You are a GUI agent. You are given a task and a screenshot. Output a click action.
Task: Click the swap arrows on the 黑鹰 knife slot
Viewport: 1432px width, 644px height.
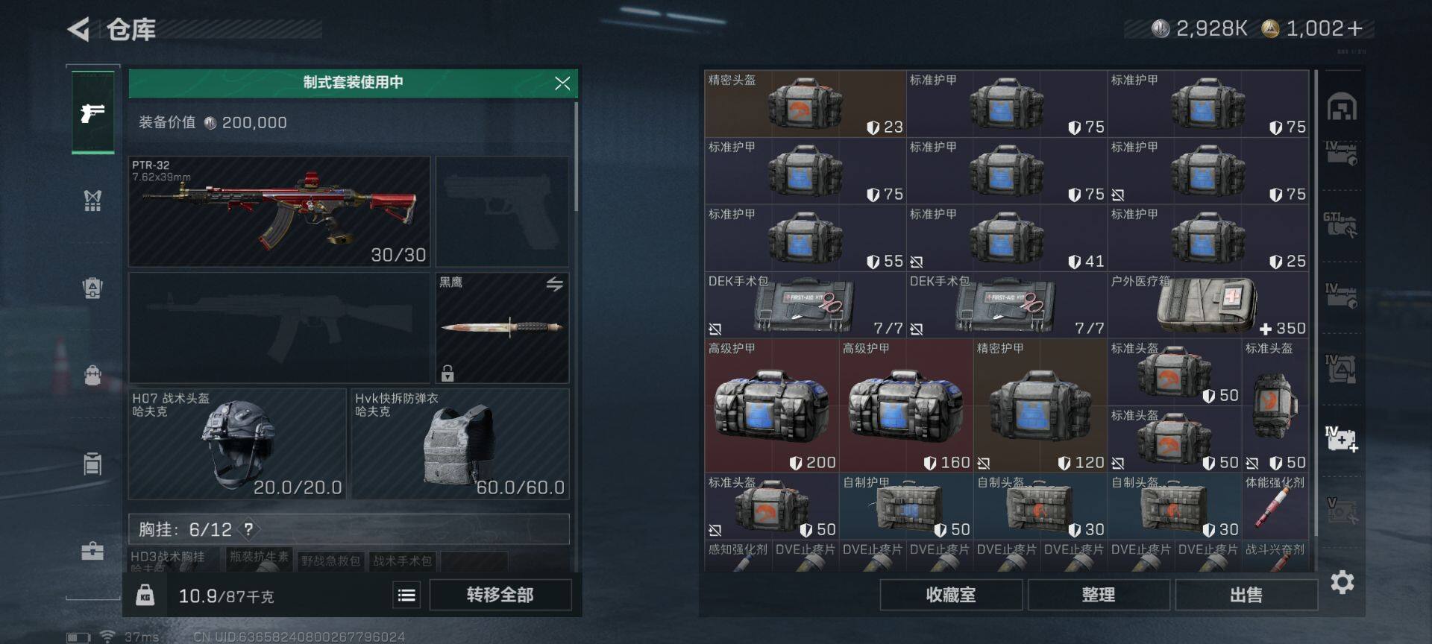554,284
